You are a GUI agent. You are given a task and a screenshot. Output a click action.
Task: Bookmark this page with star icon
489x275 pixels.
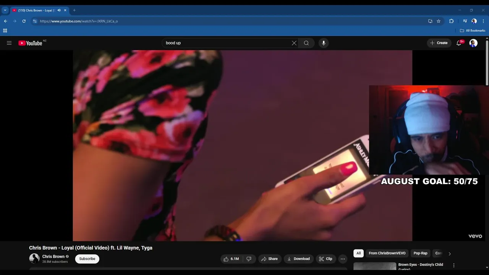coord(439,21)
